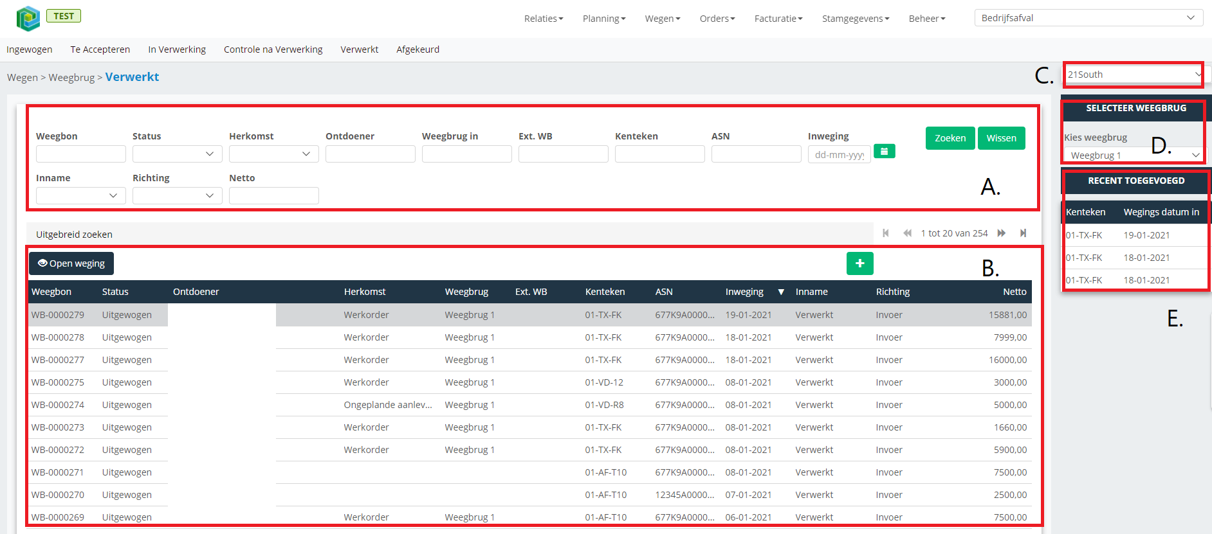Focus the Inweging date field

click(x=840, y=154)
